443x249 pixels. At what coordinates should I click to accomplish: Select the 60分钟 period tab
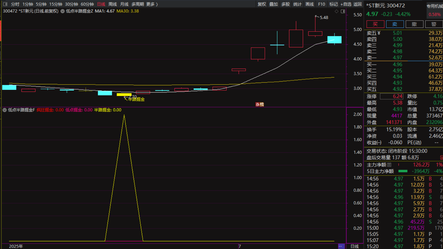(87, 4)
